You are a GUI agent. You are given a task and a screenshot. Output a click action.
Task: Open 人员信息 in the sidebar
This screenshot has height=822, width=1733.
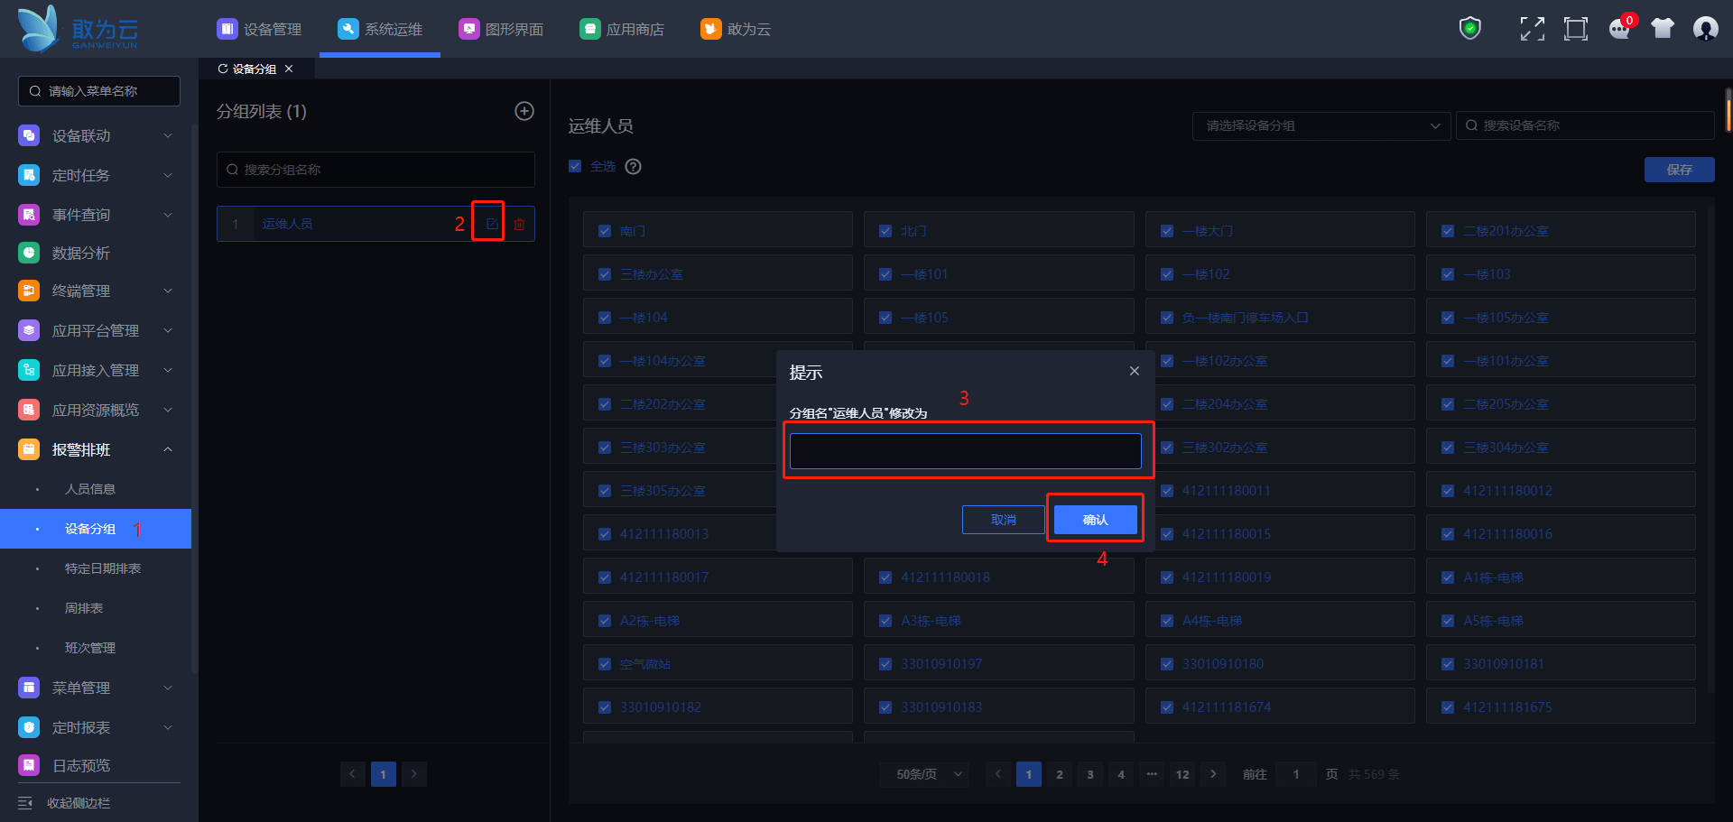[90, 489]
